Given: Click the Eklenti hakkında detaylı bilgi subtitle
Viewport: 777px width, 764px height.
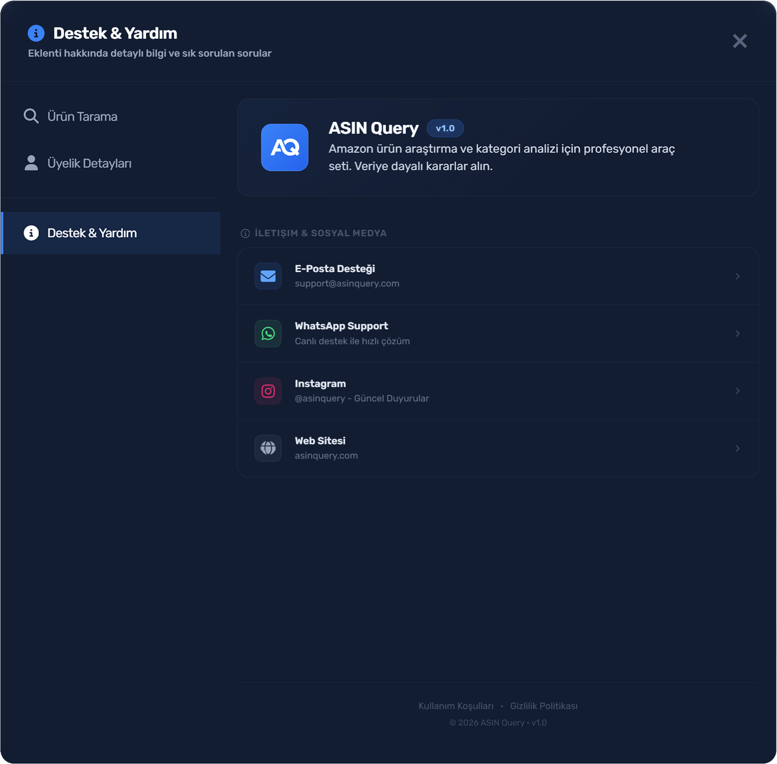Looking at the screenshot, I should click(149, 53).
